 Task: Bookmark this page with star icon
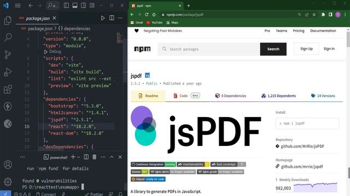(314, 15)
